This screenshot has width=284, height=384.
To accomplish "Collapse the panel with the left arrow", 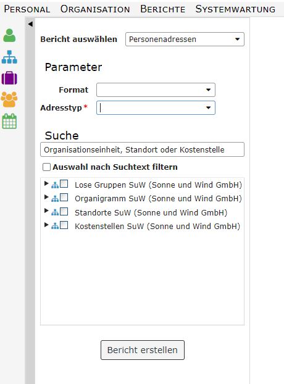I will point(30,24).
